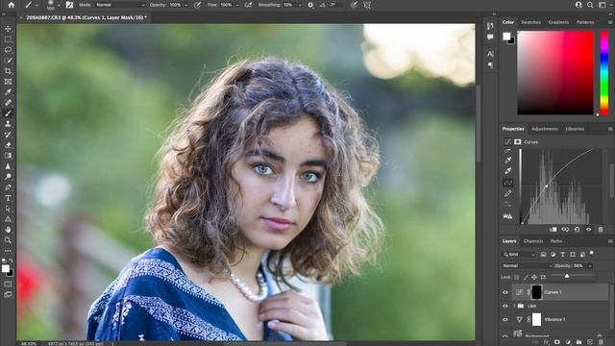Select the Clone Stamp tool
This screenshot has width=615, height=346.
pyautogui.click(x=8, y=124)
